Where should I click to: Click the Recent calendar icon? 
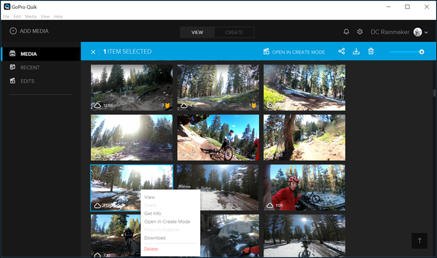(x=13, y=67)
